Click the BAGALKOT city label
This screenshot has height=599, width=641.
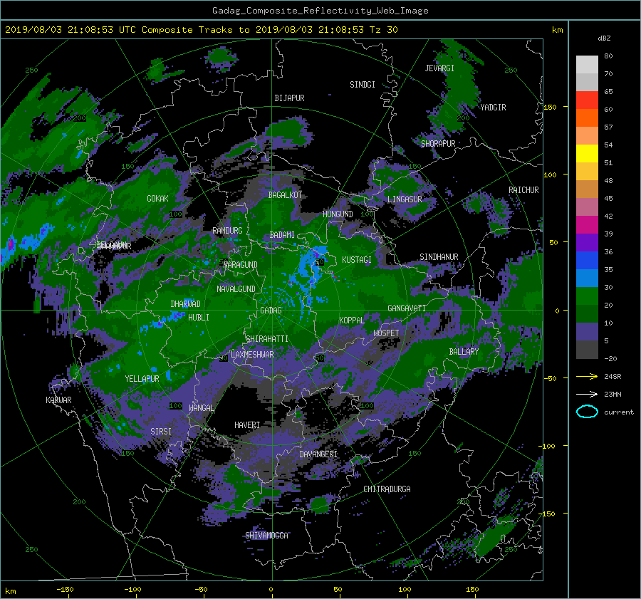tap(285, 195)
